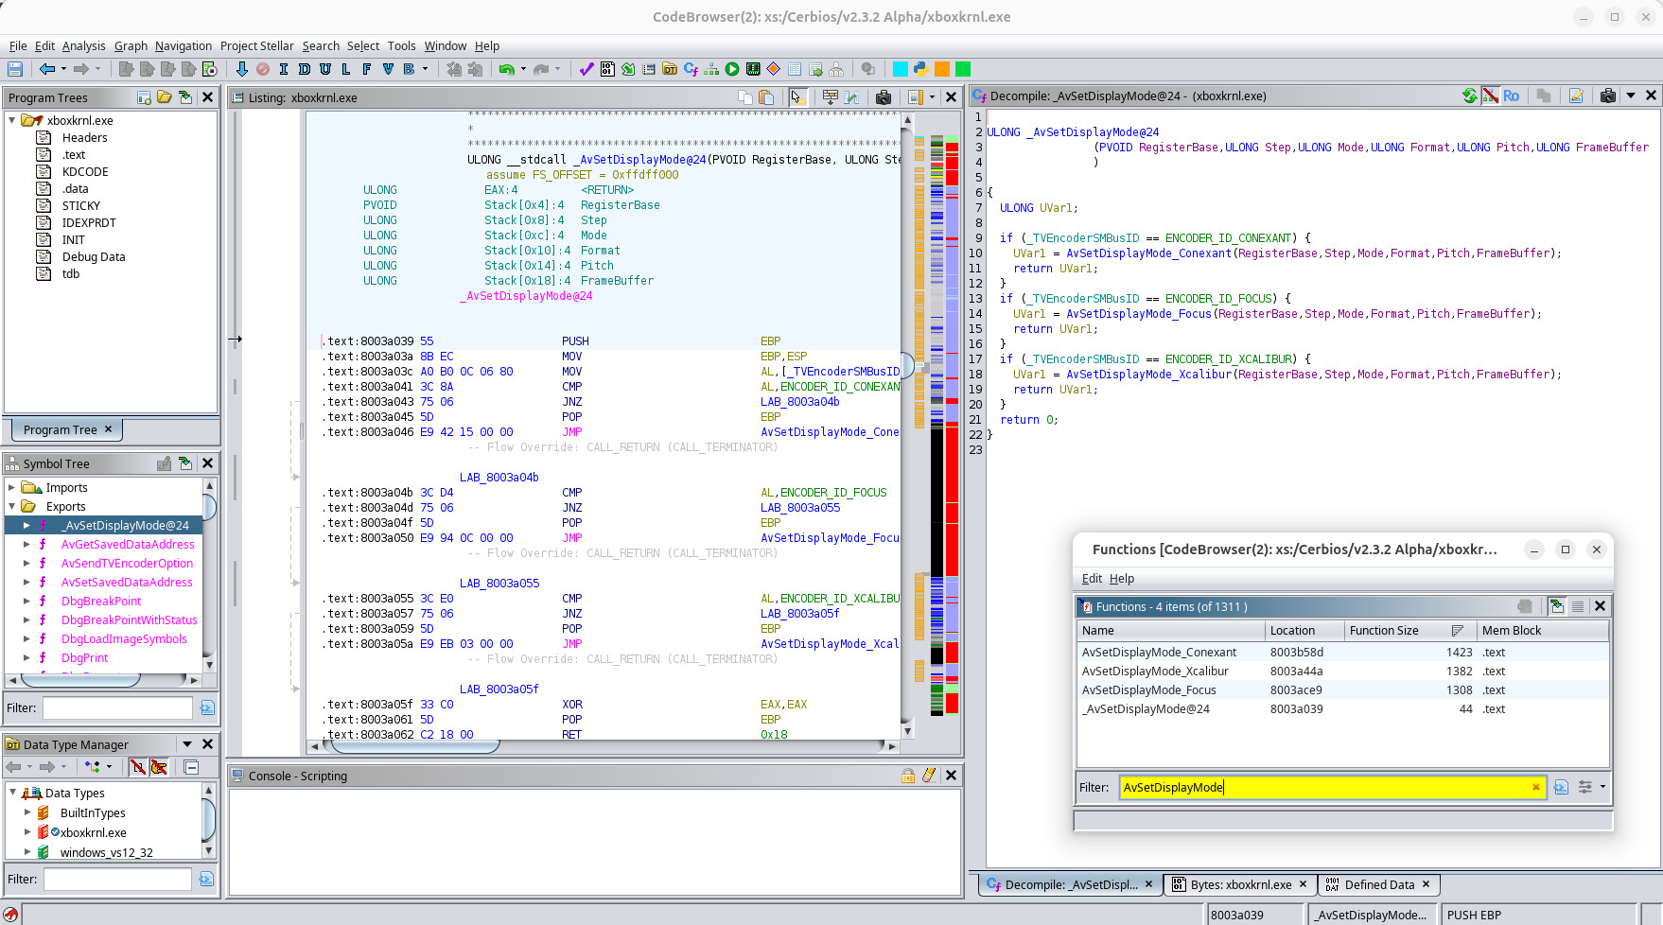Toggle Functions table selection-navigation icon

pos(1556,606)
